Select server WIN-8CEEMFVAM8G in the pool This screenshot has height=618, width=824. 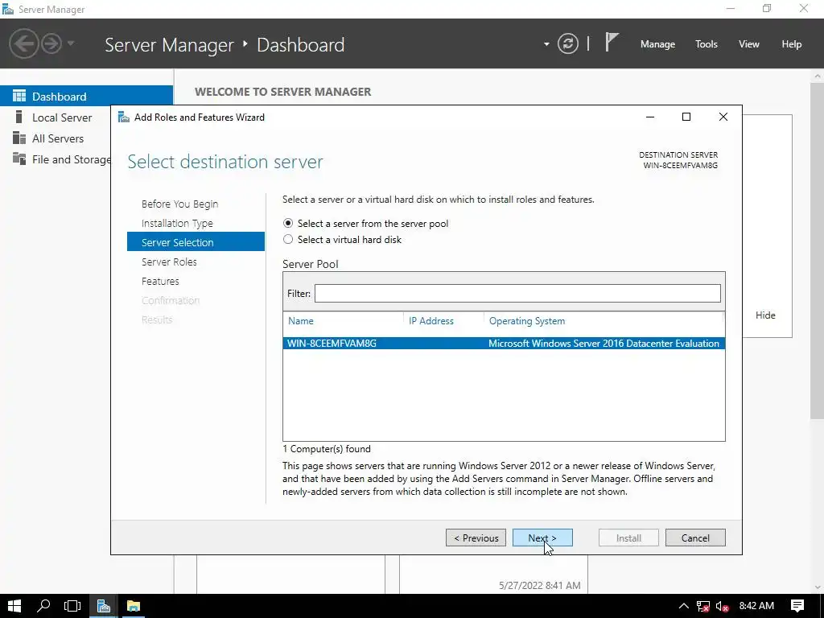[x=332, y=343]
